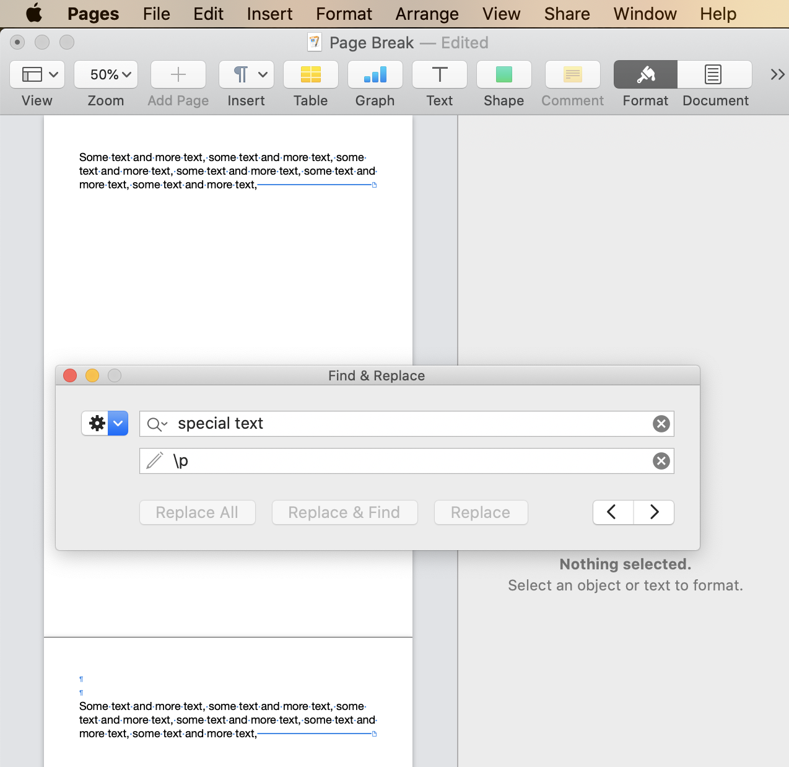
Task: Insert a Graph from the toolbar
Action: tap(375, 75)
